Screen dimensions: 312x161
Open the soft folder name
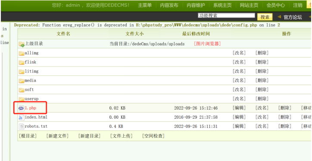pos(29,90)
